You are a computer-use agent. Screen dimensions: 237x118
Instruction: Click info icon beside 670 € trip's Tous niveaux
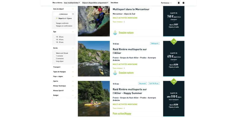click(x=124, y=68)
